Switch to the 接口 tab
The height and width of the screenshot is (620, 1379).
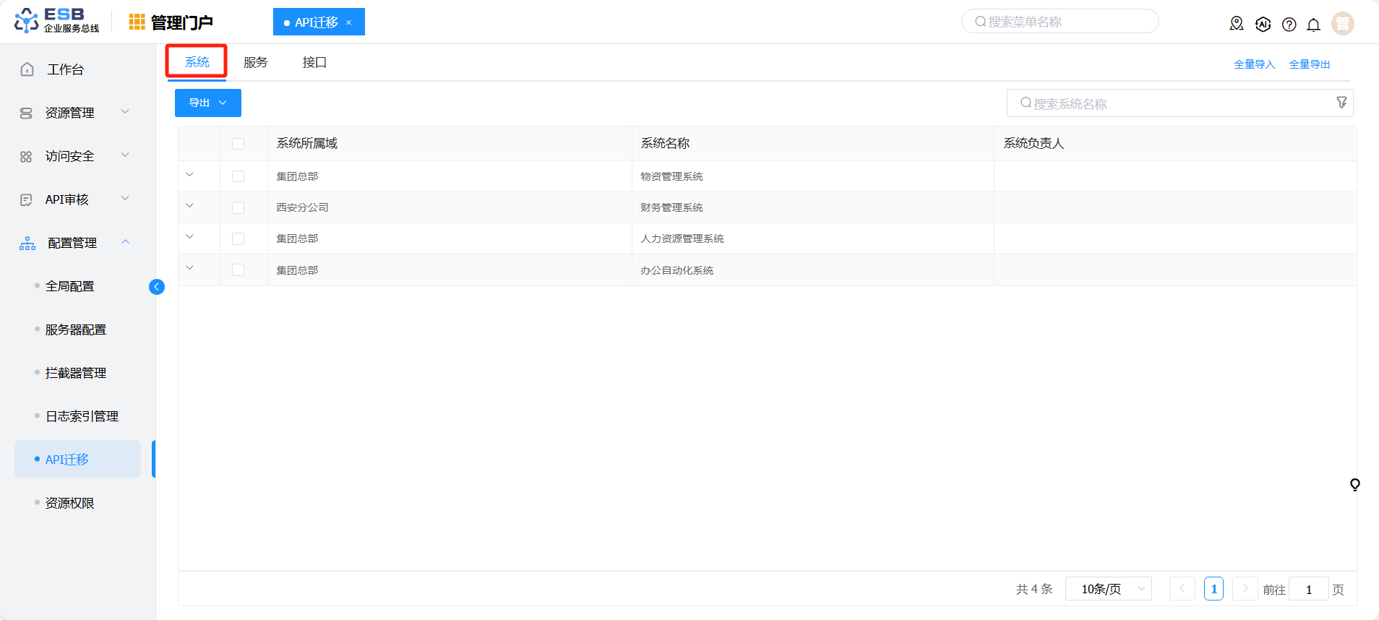314,63
